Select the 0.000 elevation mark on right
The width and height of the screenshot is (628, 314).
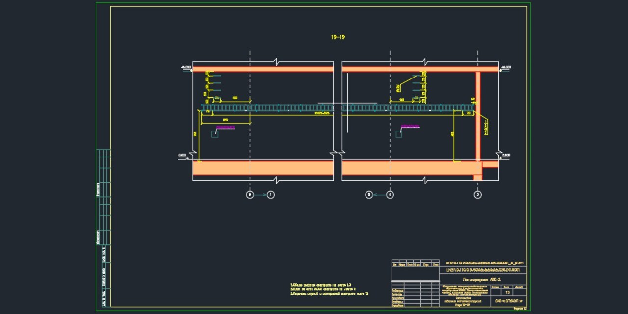(x=506, y=156)
